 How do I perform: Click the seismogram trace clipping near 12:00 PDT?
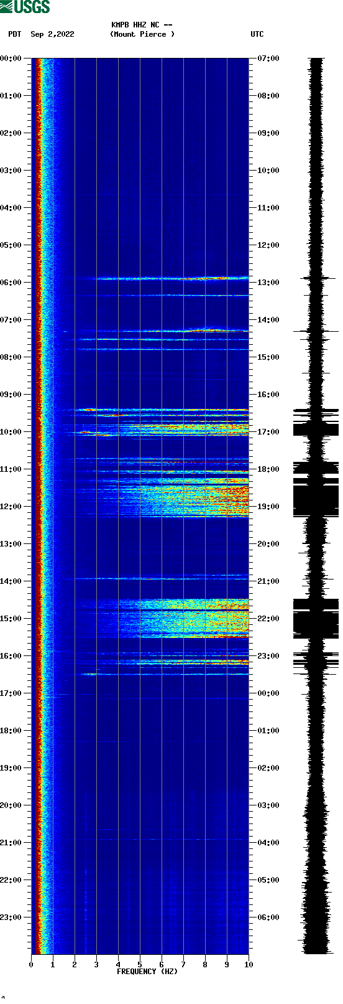(x=316, y=501)
